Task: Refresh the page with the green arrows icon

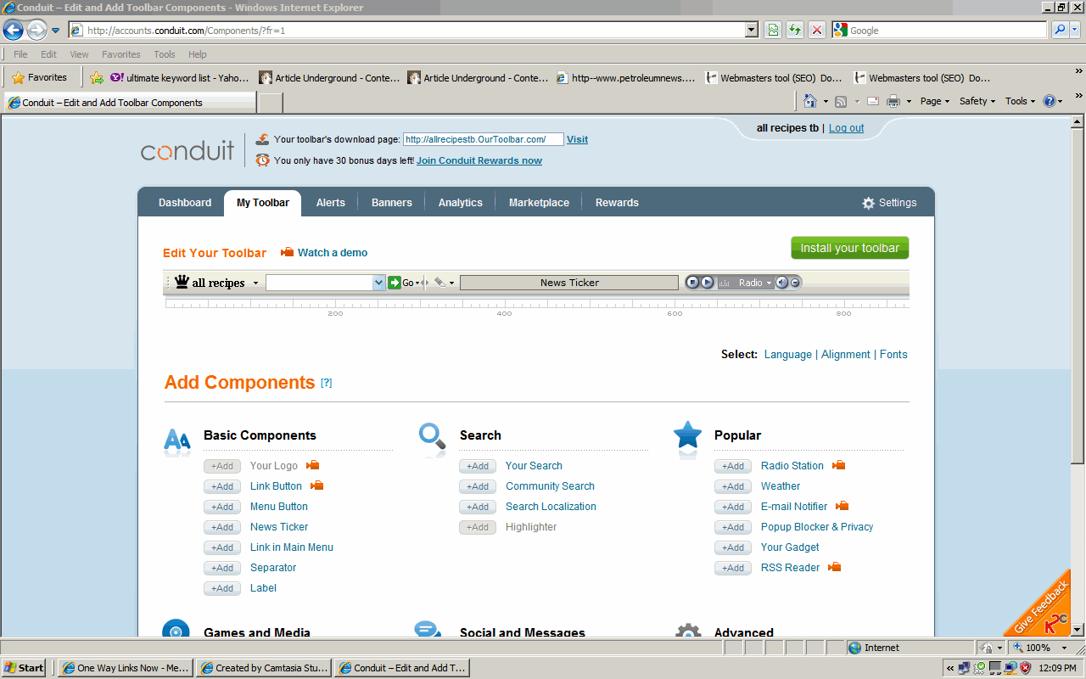Action: [795, 31]
